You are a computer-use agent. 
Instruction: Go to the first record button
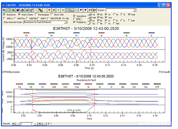coord(14,124)
